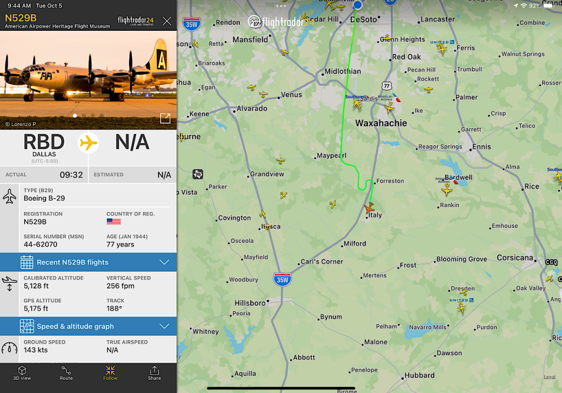Select the yellow aircraft over Itasca
Image resolution: width=562 pixels, height=393 pixels.
(x=267, y=227)
